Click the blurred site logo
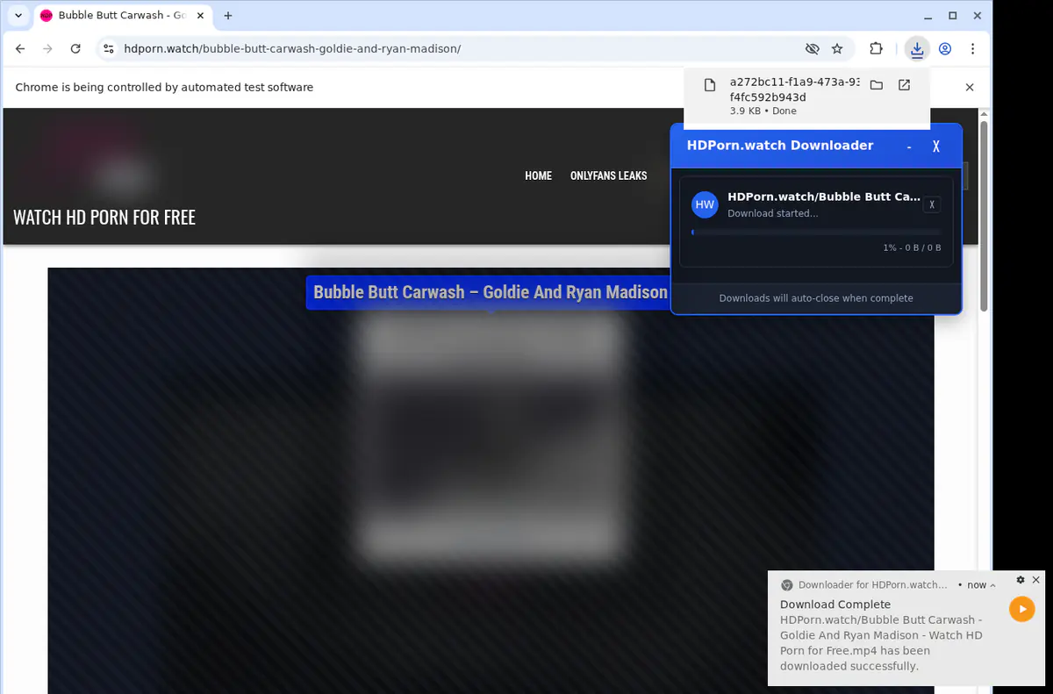The height and width of the screenshot is (694, 1053). click(x=88, y=156)
